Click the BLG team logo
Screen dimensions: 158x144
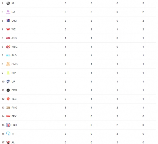8,56
